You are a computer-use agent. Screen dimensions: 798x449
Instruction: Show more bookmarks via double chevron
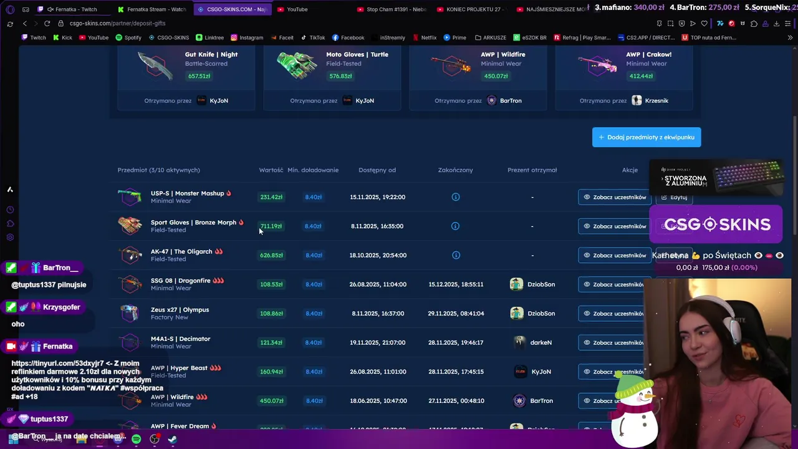pyautogui.click(x=790, y=37)
